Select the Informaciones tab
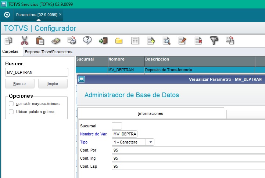The height and width of the screenshot is (178, 265). pyautogui.click(x=151, y=113)
